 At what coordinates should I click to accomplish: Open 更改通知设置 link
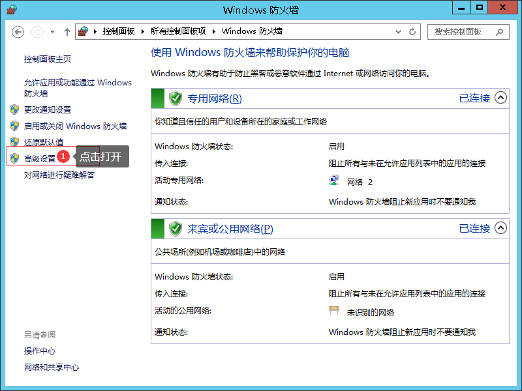click(x=48, y=109)
